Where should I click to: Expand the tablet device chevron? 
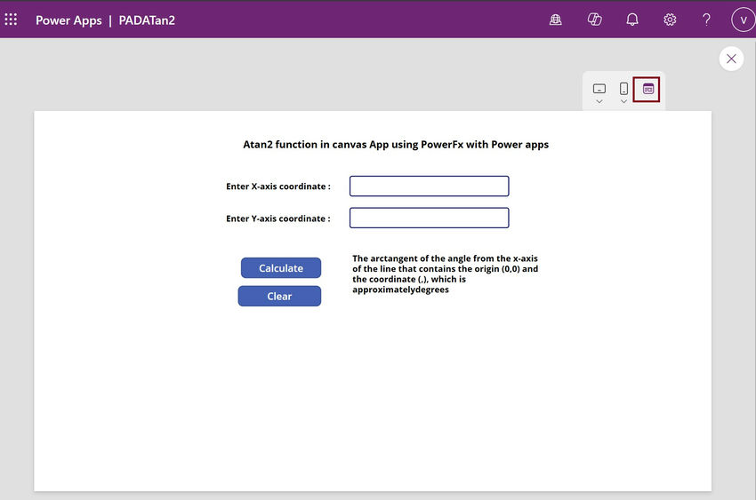click(x=599, y=101)
